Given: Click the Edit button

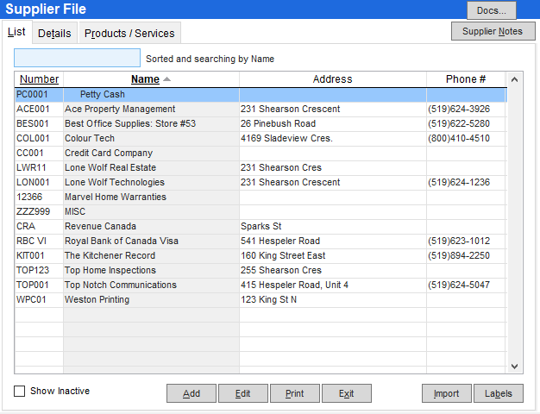Looking at the screenshot, I should [x=243, y=393].
